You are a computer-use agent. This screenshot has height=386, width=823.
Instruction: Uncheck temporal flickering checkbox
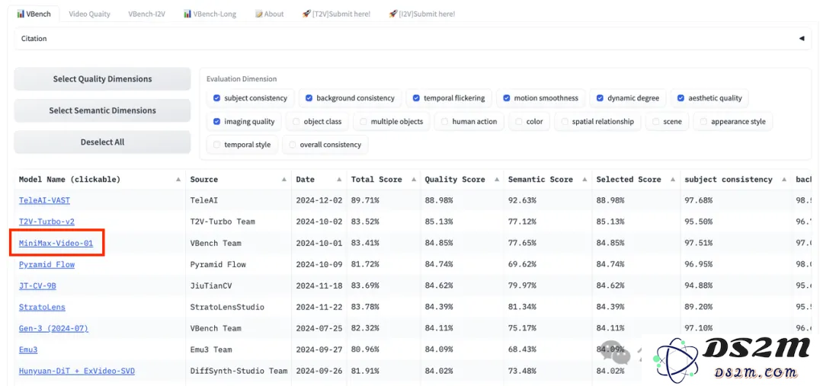pyautogui.click(x=416, y=98)
